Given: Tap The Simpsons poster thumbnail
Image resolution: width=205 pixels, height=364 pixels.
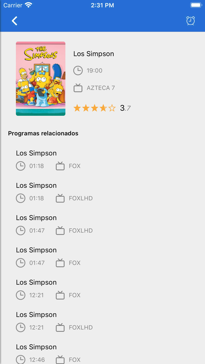Looking at the screenshot, I should (x=40, y=78).
